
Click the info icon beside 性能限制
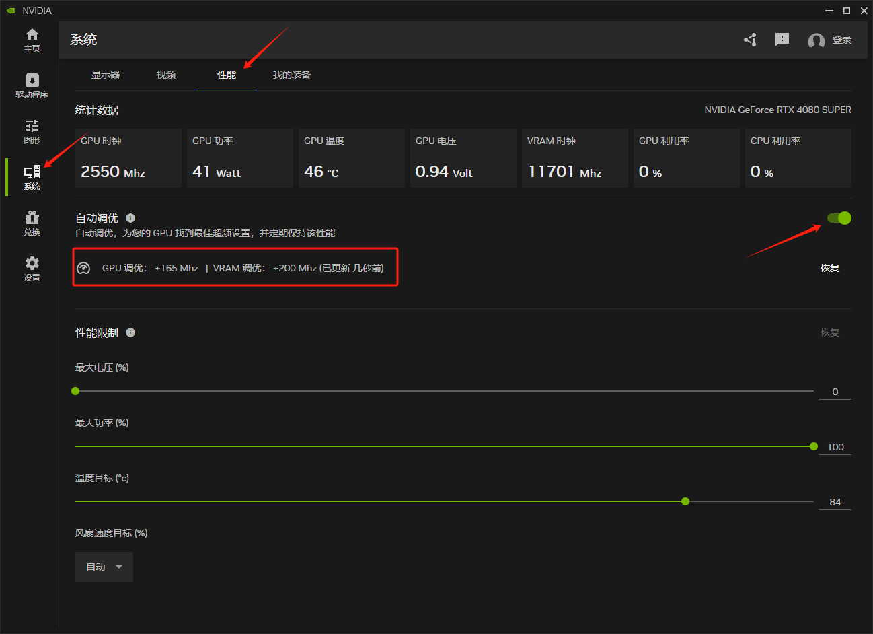pos(130,332)
